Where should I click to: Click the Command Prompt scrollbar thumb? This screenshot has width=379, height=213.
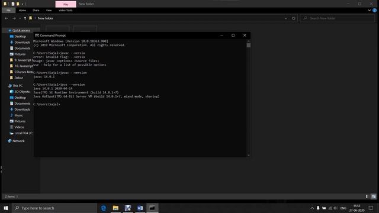point(249,45)
